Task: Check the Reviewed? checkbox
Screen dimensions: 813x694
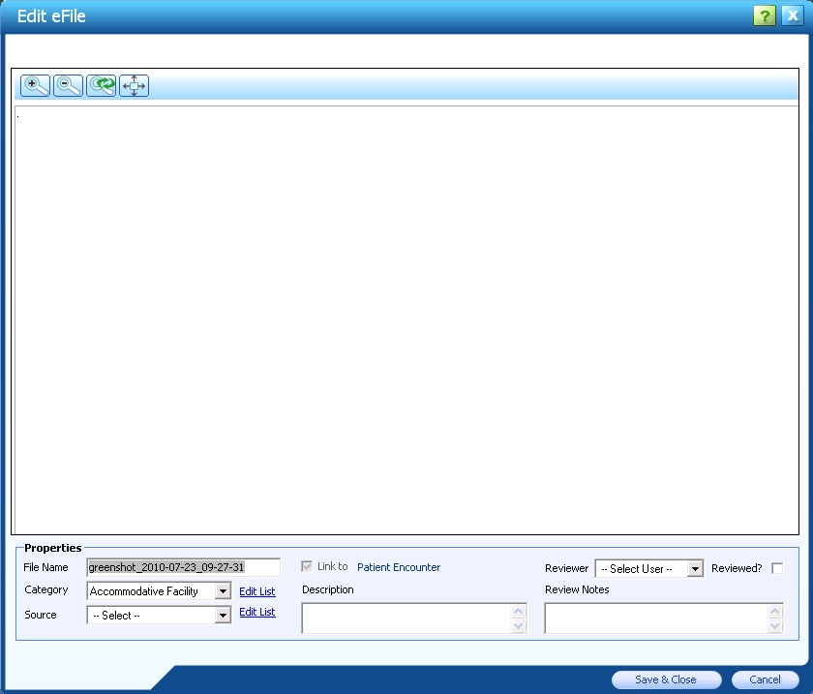Action: tap(777, 568)
